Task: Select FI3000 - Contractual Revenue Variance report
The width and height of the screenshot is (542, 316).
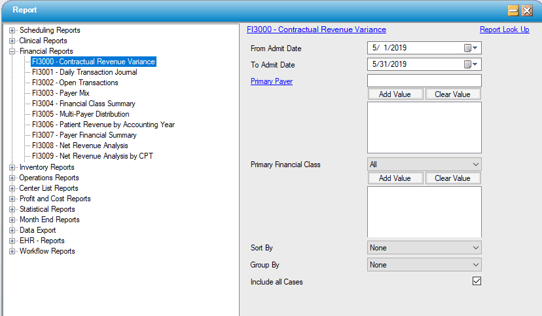Action: (x=94, y=62)
